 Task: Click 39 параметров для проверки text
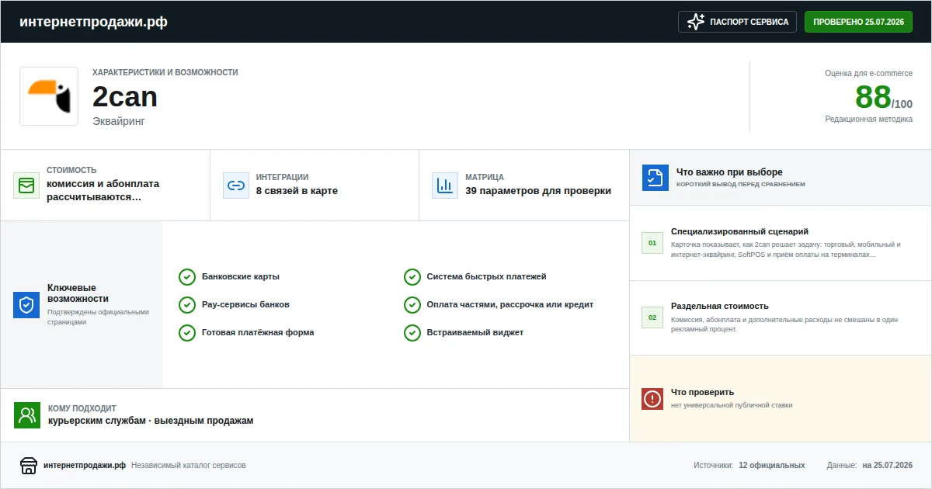point(538,191)
